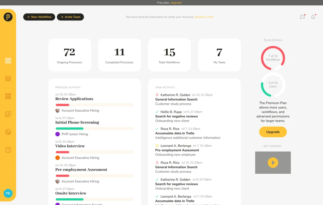Open the PK user avatar
Screen dimensions: 323x205
[8, 193]
